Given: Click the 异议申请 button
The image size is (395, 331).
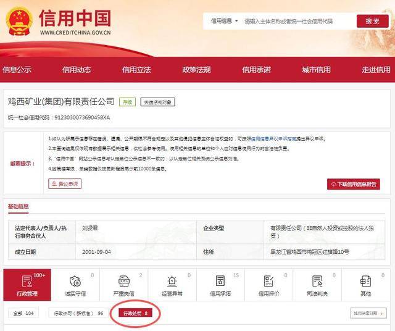Looking at the screenshot, I should (x=65, y=184).
